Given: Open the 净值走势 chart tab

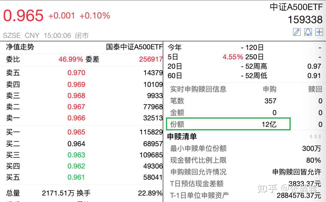Looking at the screenshot, I should click(x=20, y=47).
